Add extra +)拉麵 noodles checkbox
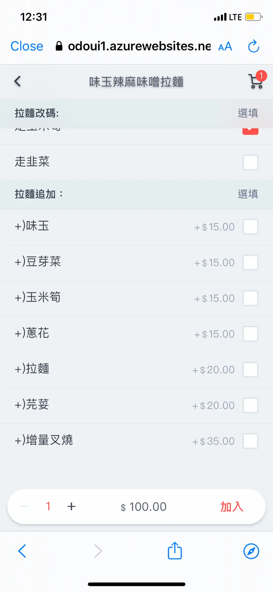The image size is (273, 592). point(250,370)
